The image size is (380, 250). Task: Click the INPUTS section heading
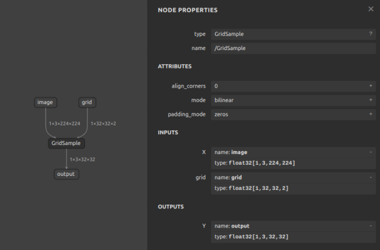(168, 133)
